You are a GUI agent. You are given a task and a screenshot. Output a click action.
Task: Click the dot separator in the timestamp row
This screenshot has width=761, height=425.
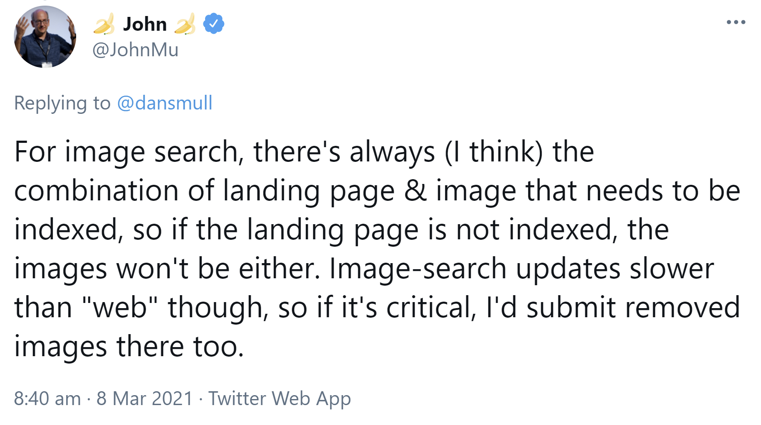[89, 398]
